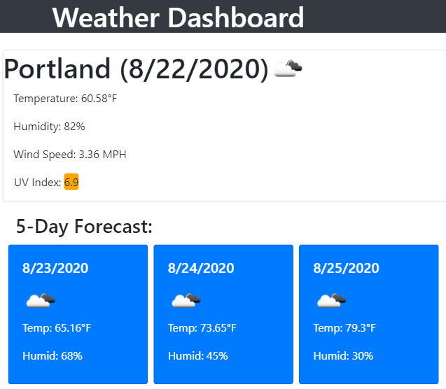Click the orange UV Index 6.9 badge
The image size is (446, 389).
coord(71,183)
